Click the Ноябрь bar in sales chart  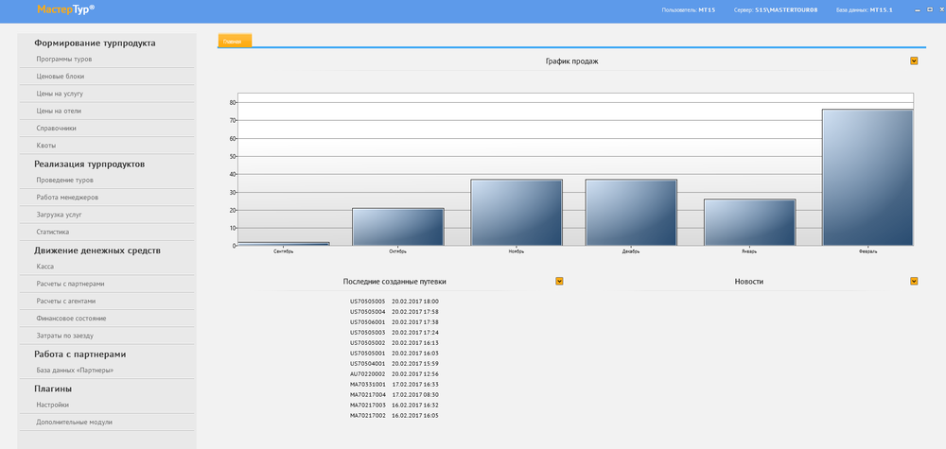pyautogui.click(x=517, y=212)
